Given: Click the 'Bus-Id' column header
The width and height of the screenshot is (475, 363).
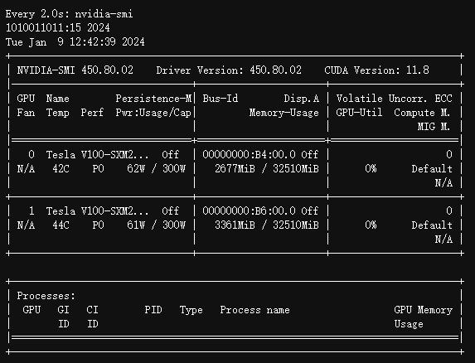Looking at the screenshot, I should [x=221, y=99].
